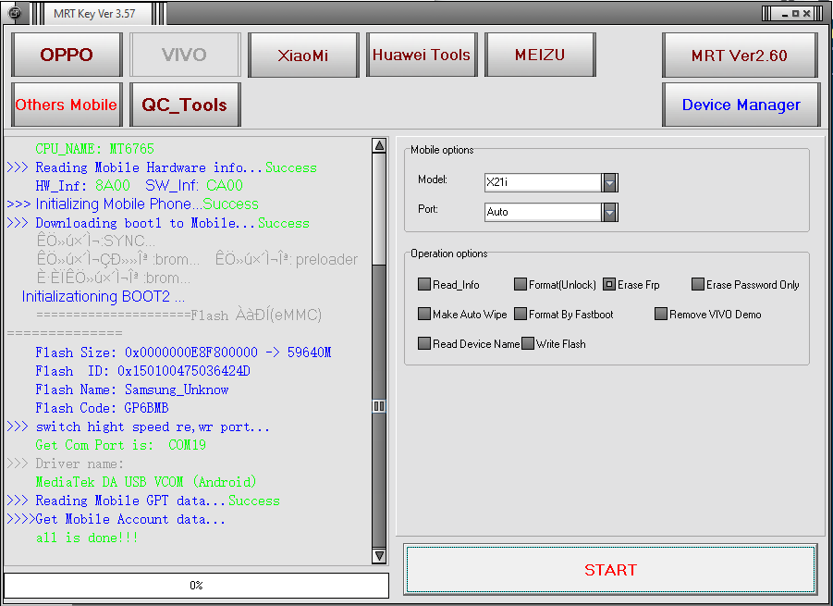Toggle the Erase Frp option
Image resolution: width=833 pixels, height=606 pixels.
pyautogui.click(x=609, y=285)
